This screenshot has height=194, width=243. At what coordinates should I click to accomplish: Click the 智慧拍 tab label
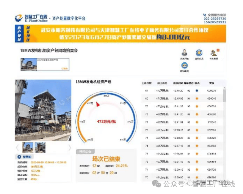(27, 157)
